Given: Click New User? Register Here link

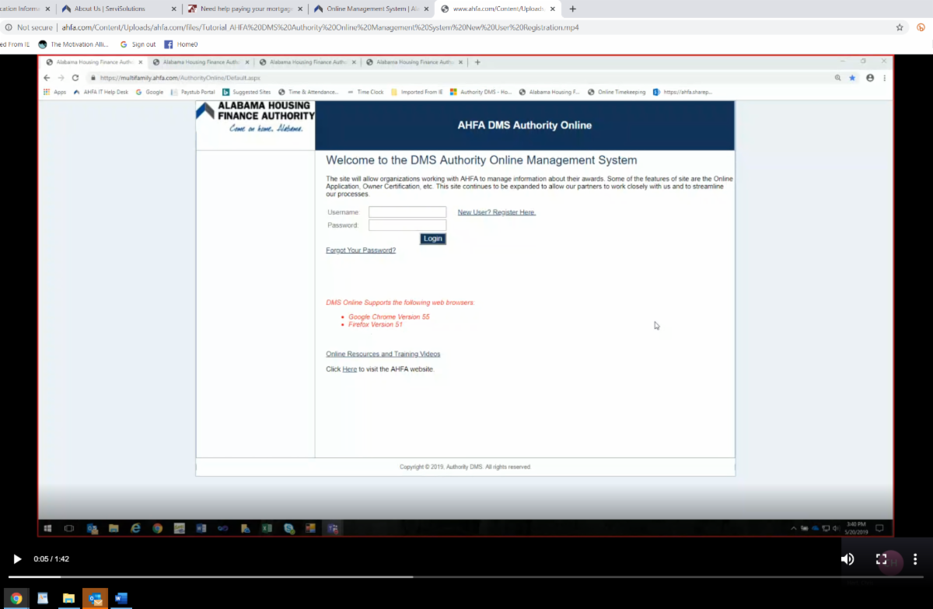Looking at the screenshot, I should coord(497,212).
